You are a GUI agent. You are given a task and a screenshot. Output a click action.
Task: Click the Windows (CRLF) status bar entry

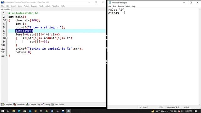(173, 107)
